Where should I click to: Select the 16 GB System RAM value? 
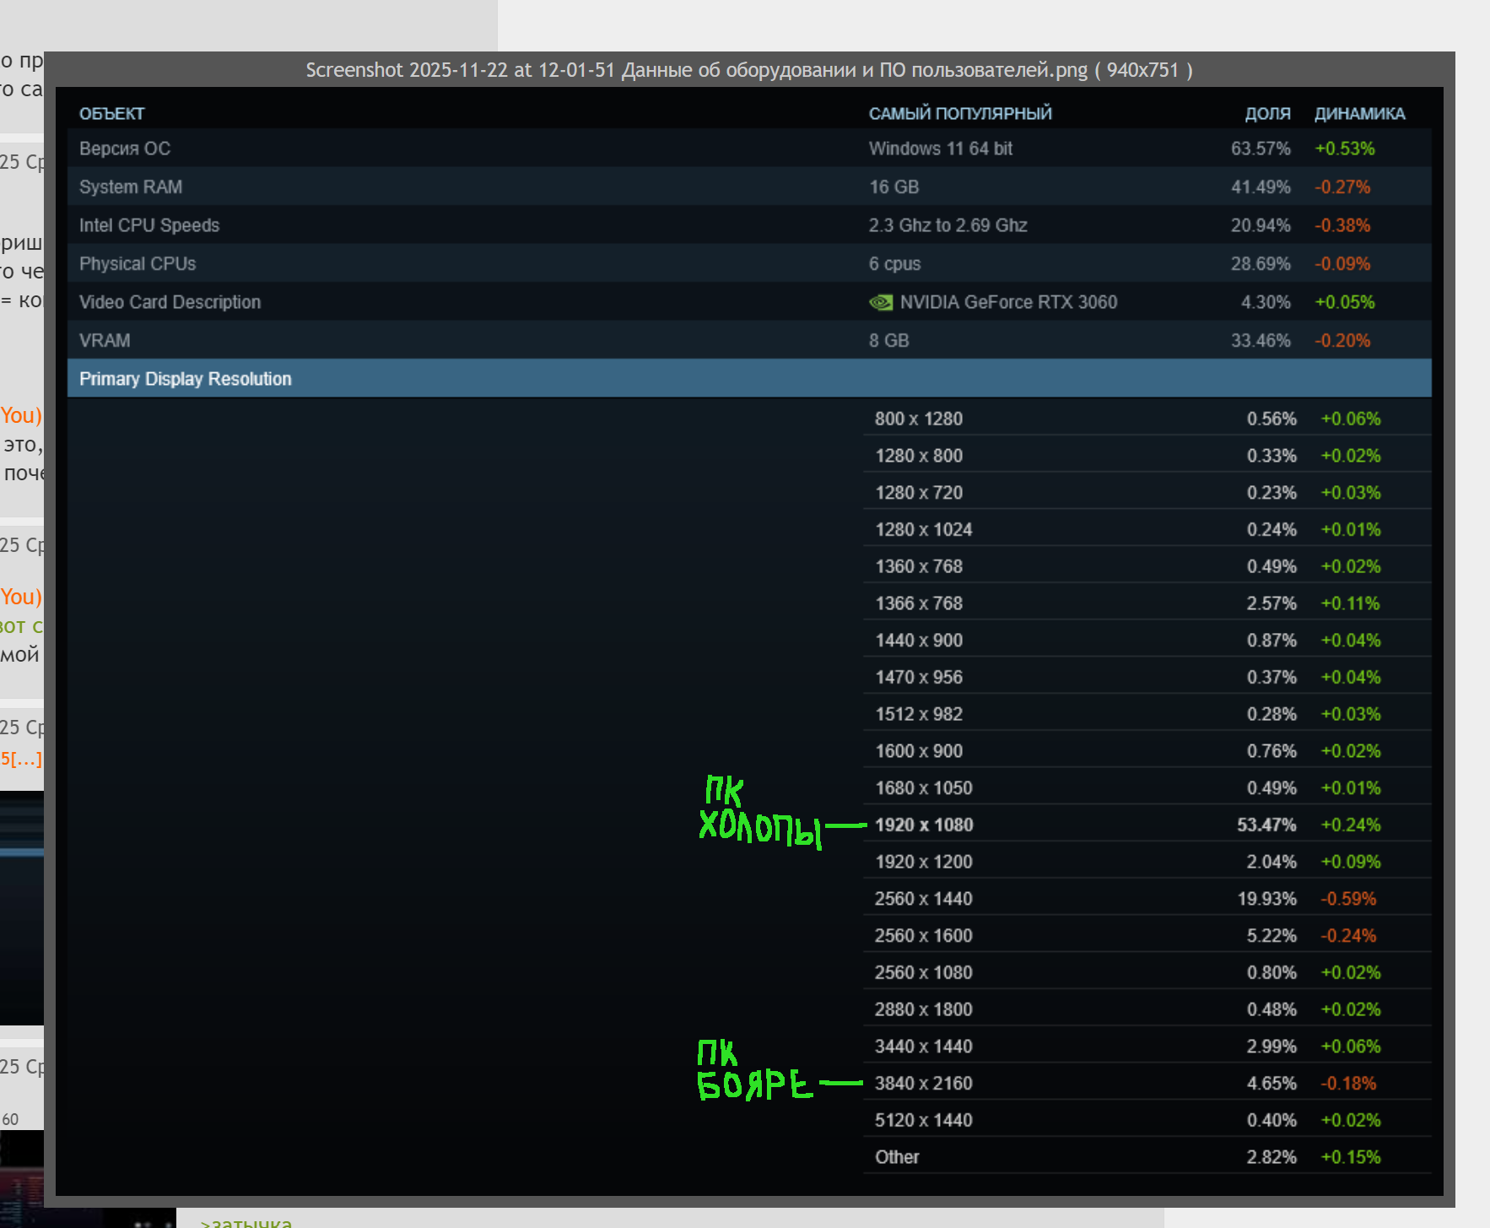(x=894, y=187)
